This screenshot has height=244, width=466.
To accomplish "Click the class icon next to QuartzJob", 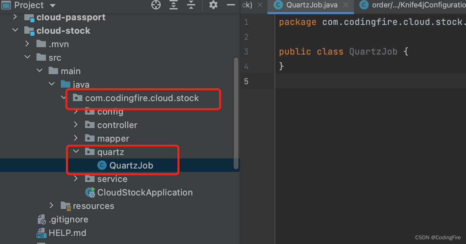I will (x=102, y=165).
